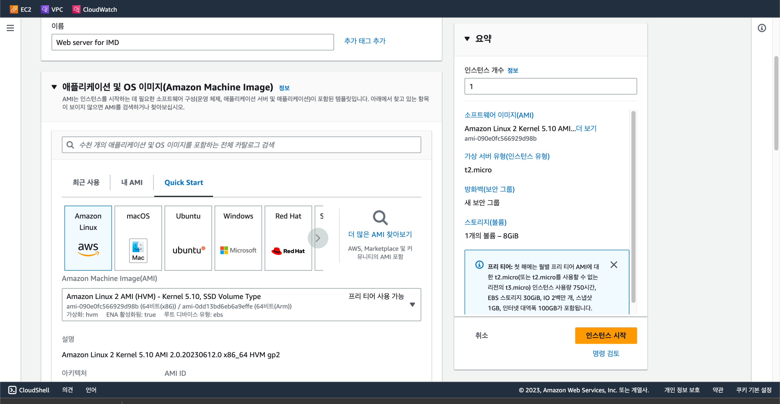Image resolution: width=780 pixels, height=404 pixels.
Task: Click the 추가 태그 추가 link
Action: pyautogui.click(x=365, y=41)
